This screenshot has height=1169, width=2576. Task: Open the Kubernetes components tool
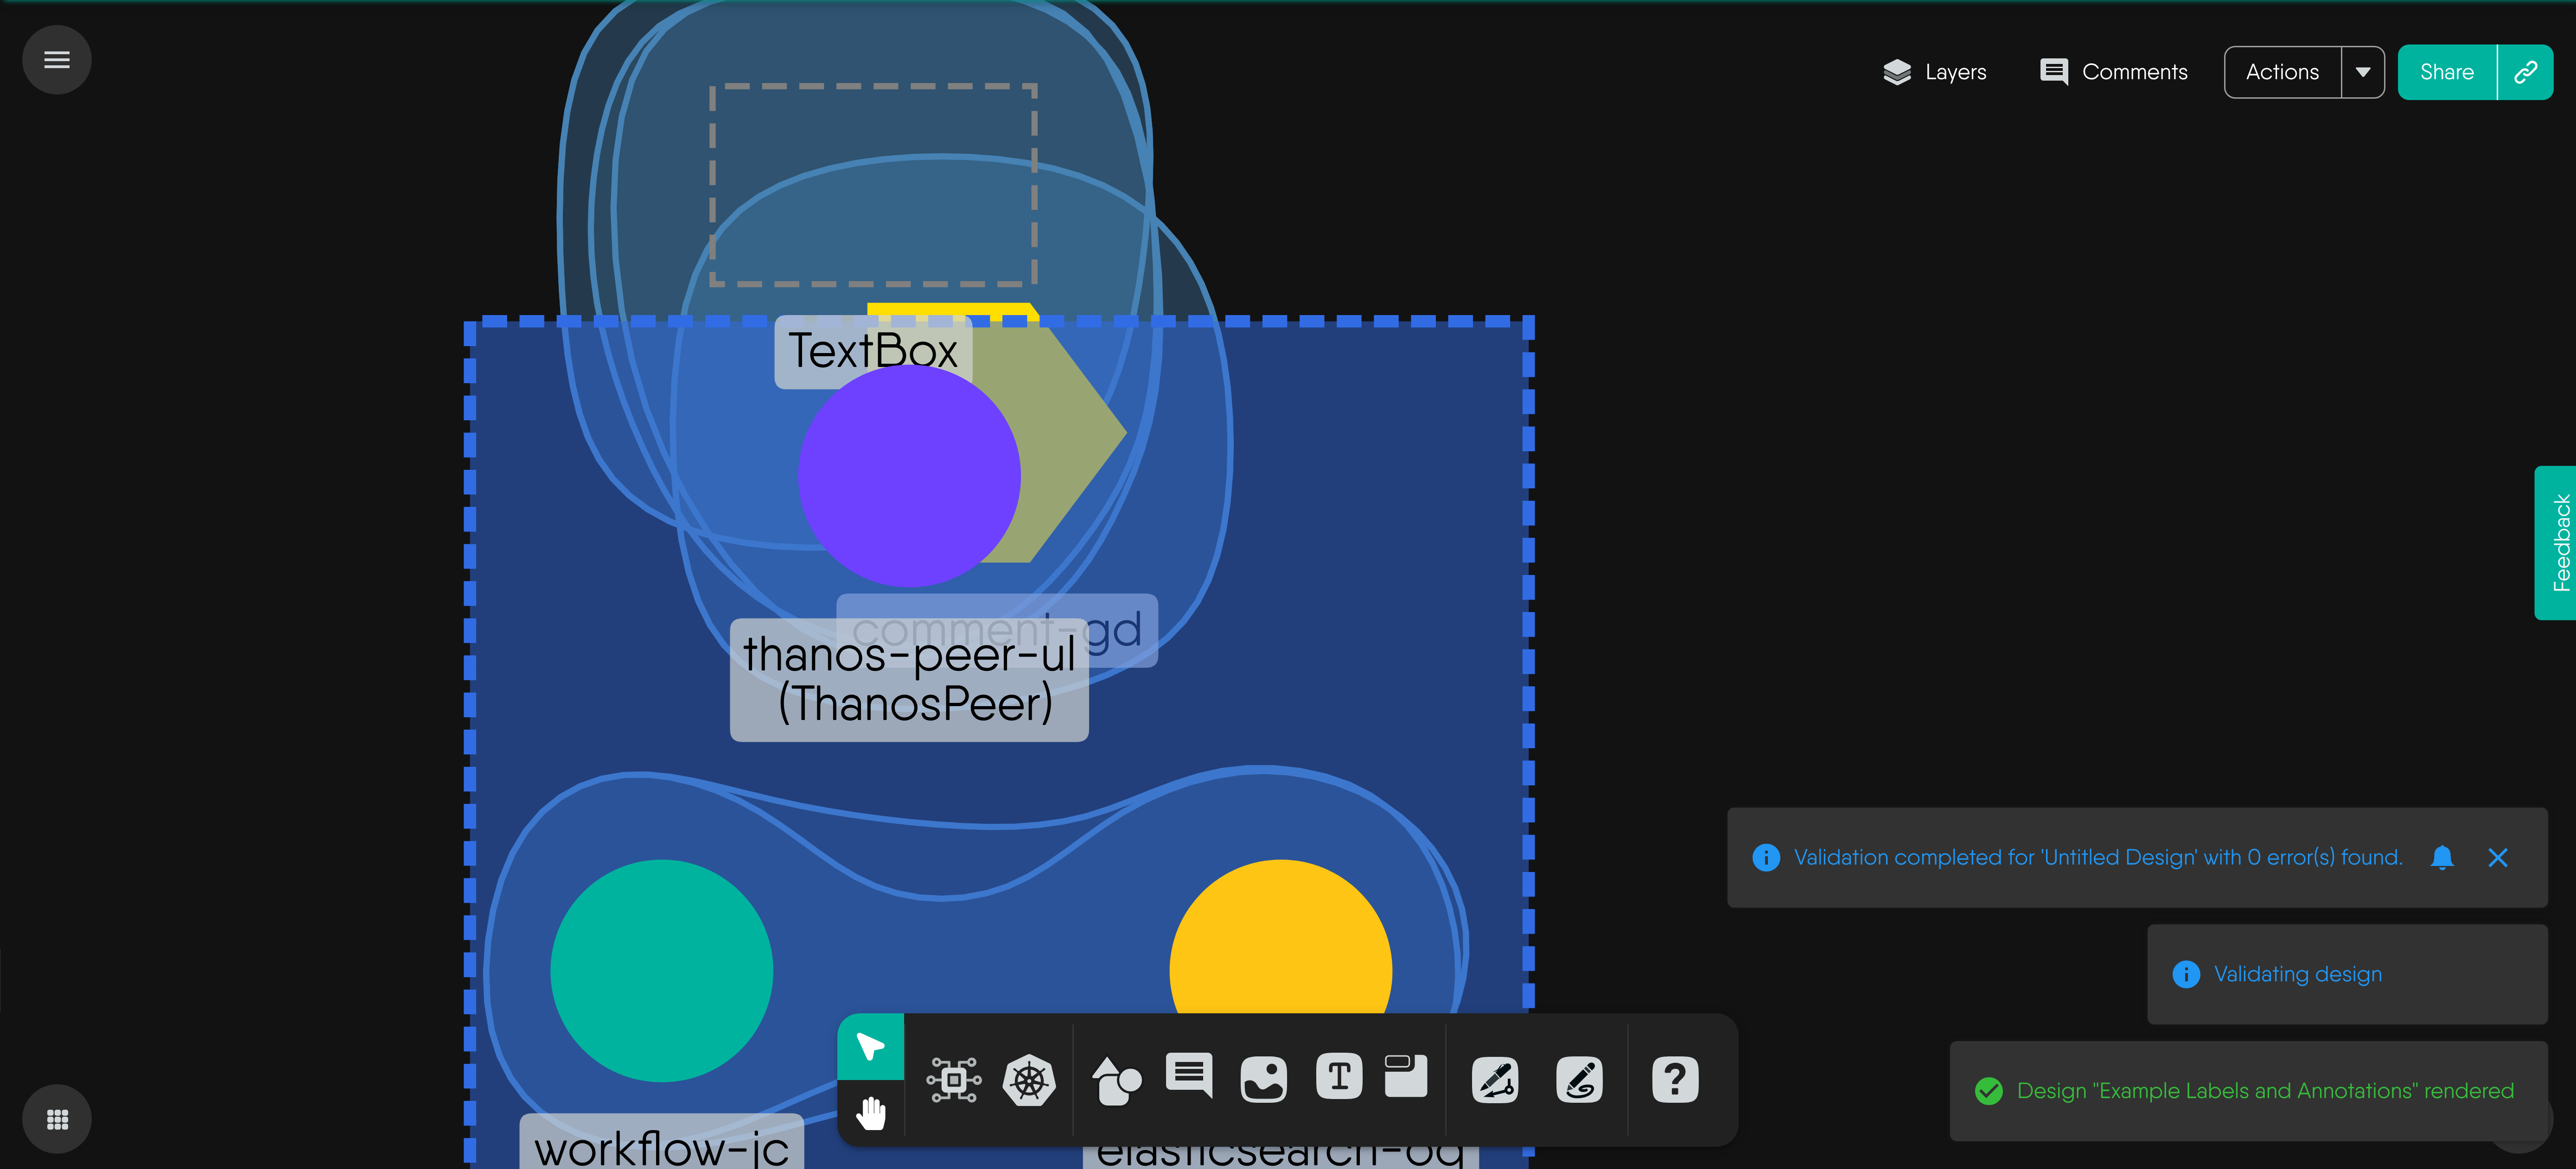(1029, 1080)
